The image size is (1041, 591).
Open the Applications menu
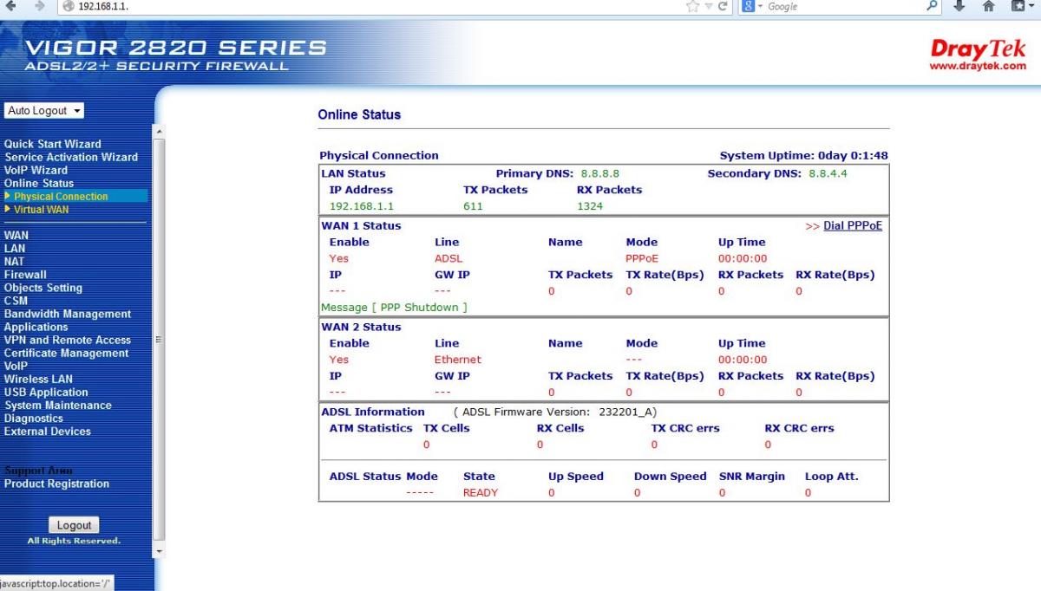pos(36,327)
